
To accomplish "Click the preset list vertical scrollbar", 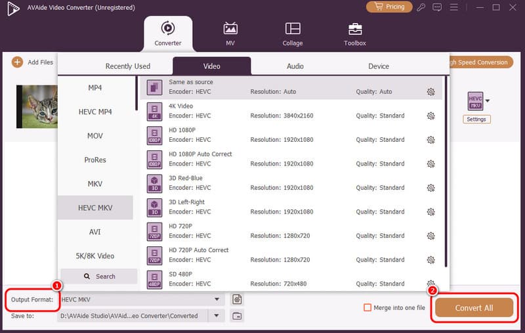I will pyautogui.click(x=447, y=171).
